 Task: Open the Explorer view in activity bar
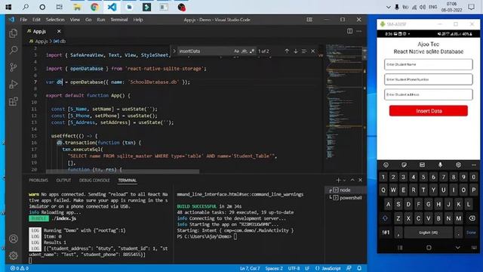[x=14, y=33]
